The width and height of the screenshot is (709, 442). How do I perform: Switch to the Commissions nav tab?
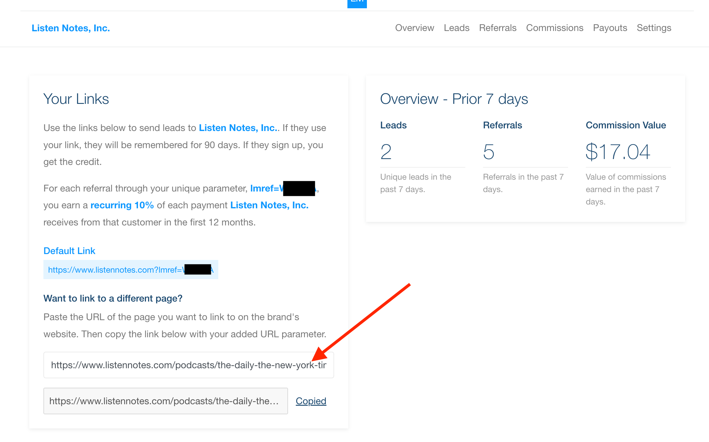pyautogui.click(x=554, y=28)
